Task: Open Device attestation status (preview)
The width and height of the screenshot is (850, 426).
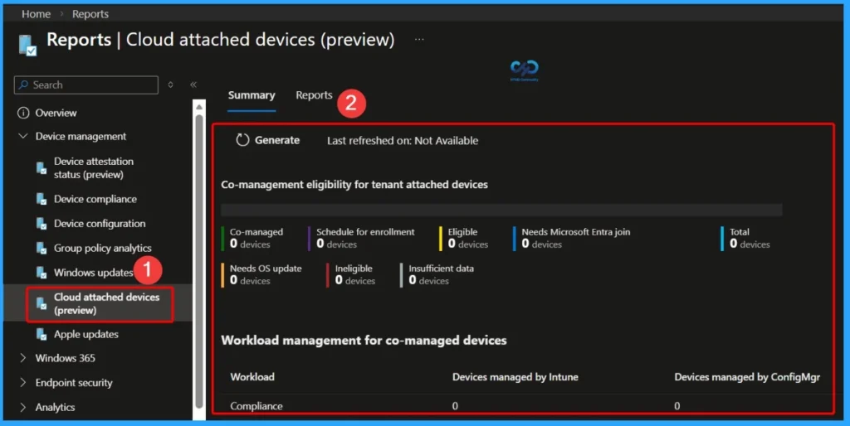Action: click(x=93, y=167)
